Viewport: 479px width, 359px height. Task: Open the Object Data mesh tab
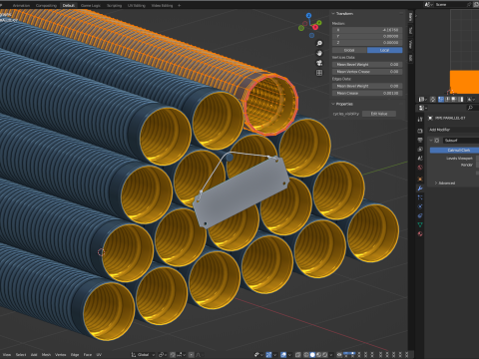(420, 224)
